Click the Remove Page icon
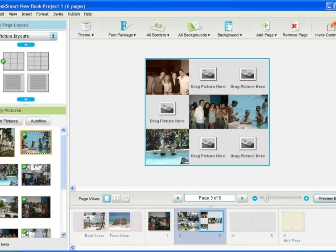 click(x=295, y=27)
